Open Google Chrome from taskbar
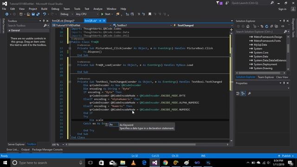Screen dimensions: 297x167 click(x=165, y=163)
